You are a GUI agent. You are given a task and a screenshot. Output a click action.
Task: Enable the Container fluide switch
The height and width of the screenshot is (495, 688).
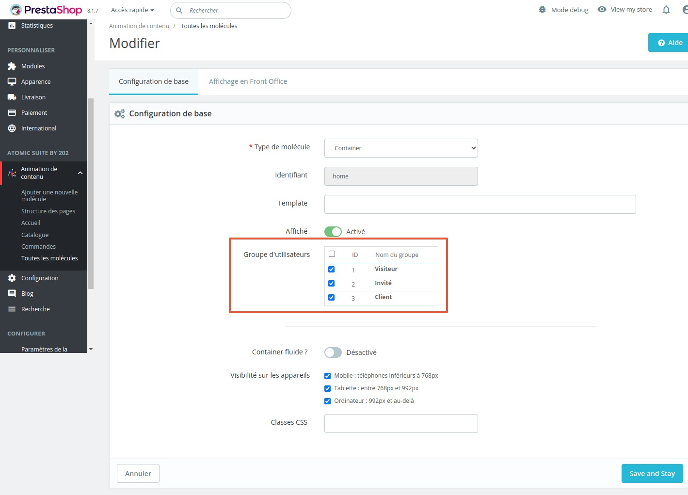point(333,352)
